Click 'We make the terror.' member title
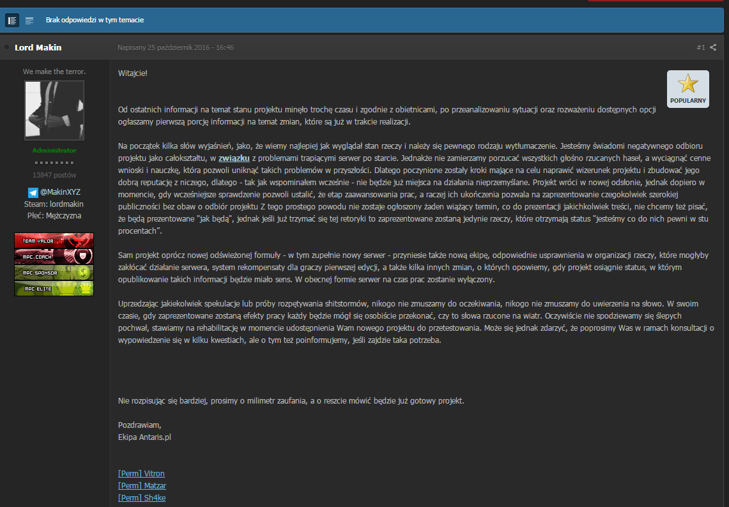729x507 pixels. (x=54, y=72)
